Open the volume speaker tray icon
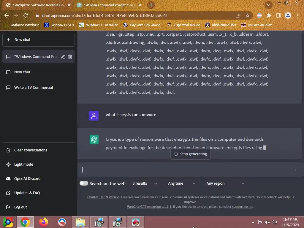Viewport: 304px width, 228px height. (267, 222)
